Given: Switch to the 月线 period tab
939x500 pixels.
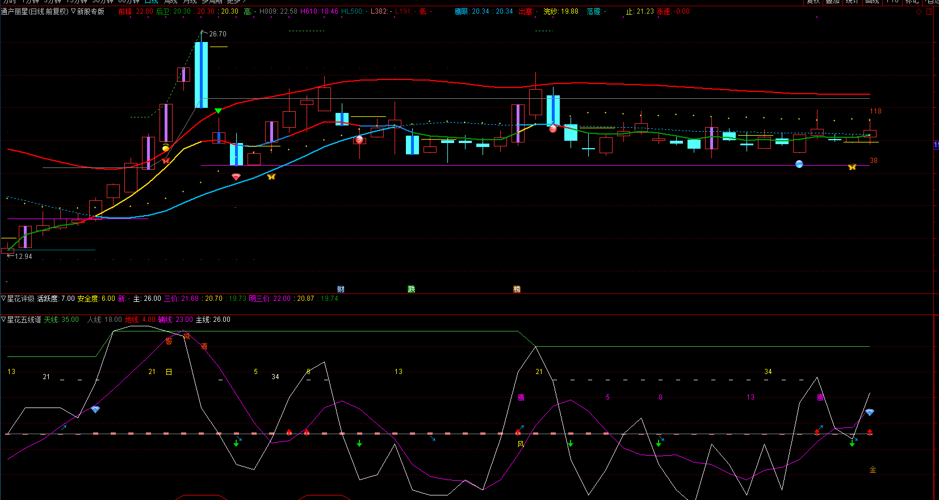Looking at the screenshot, I should [x=190, y=2].
